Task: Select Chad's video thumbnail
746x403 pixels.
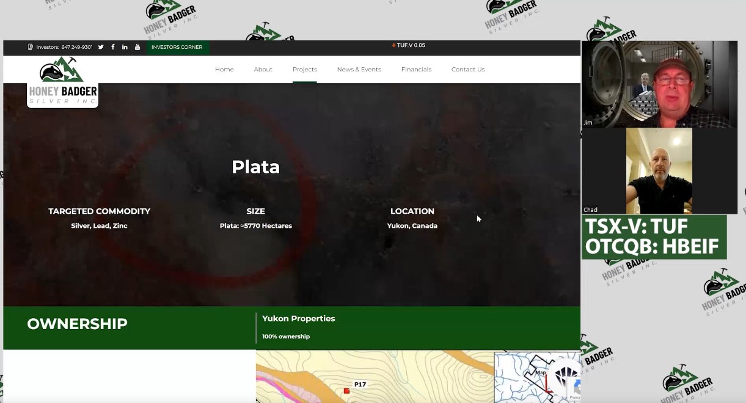Action: 659,171
